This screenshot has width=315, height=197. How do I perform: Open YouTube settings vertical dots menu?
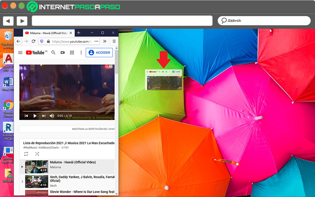pyautogui.click(x=81, y=53)
